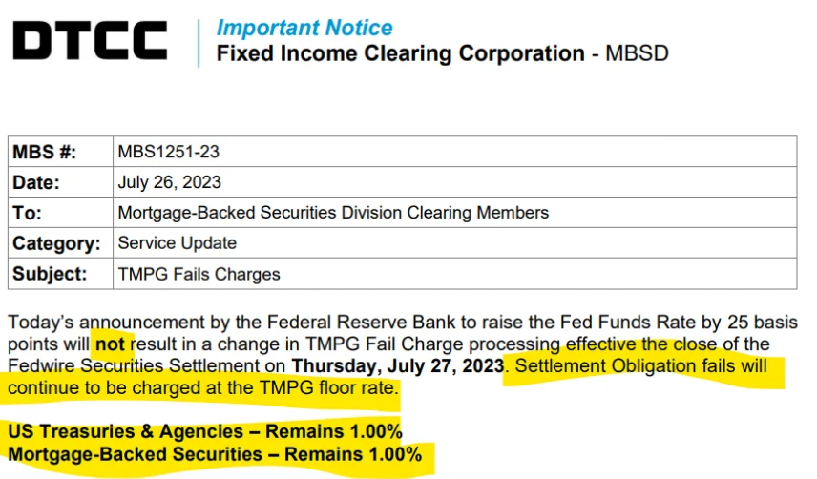Viewport: 817px width, 479px height.
Task: Click the date value July 26, 2023
Action: pos(169,182)
